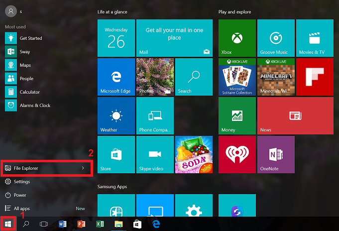Click the 'Play and explore' group header
Image resolution: width=339 pixels, height=231 pixels.
(234, 12)
